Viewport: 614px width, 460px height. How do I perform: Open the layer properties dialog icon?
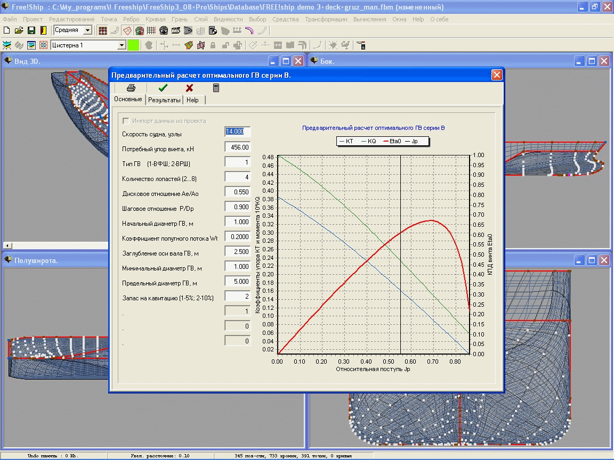point(31,45)
